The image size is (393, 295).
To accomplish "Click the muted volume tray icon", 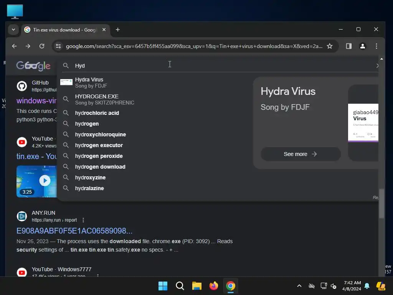I will click(x=334, y=286).
